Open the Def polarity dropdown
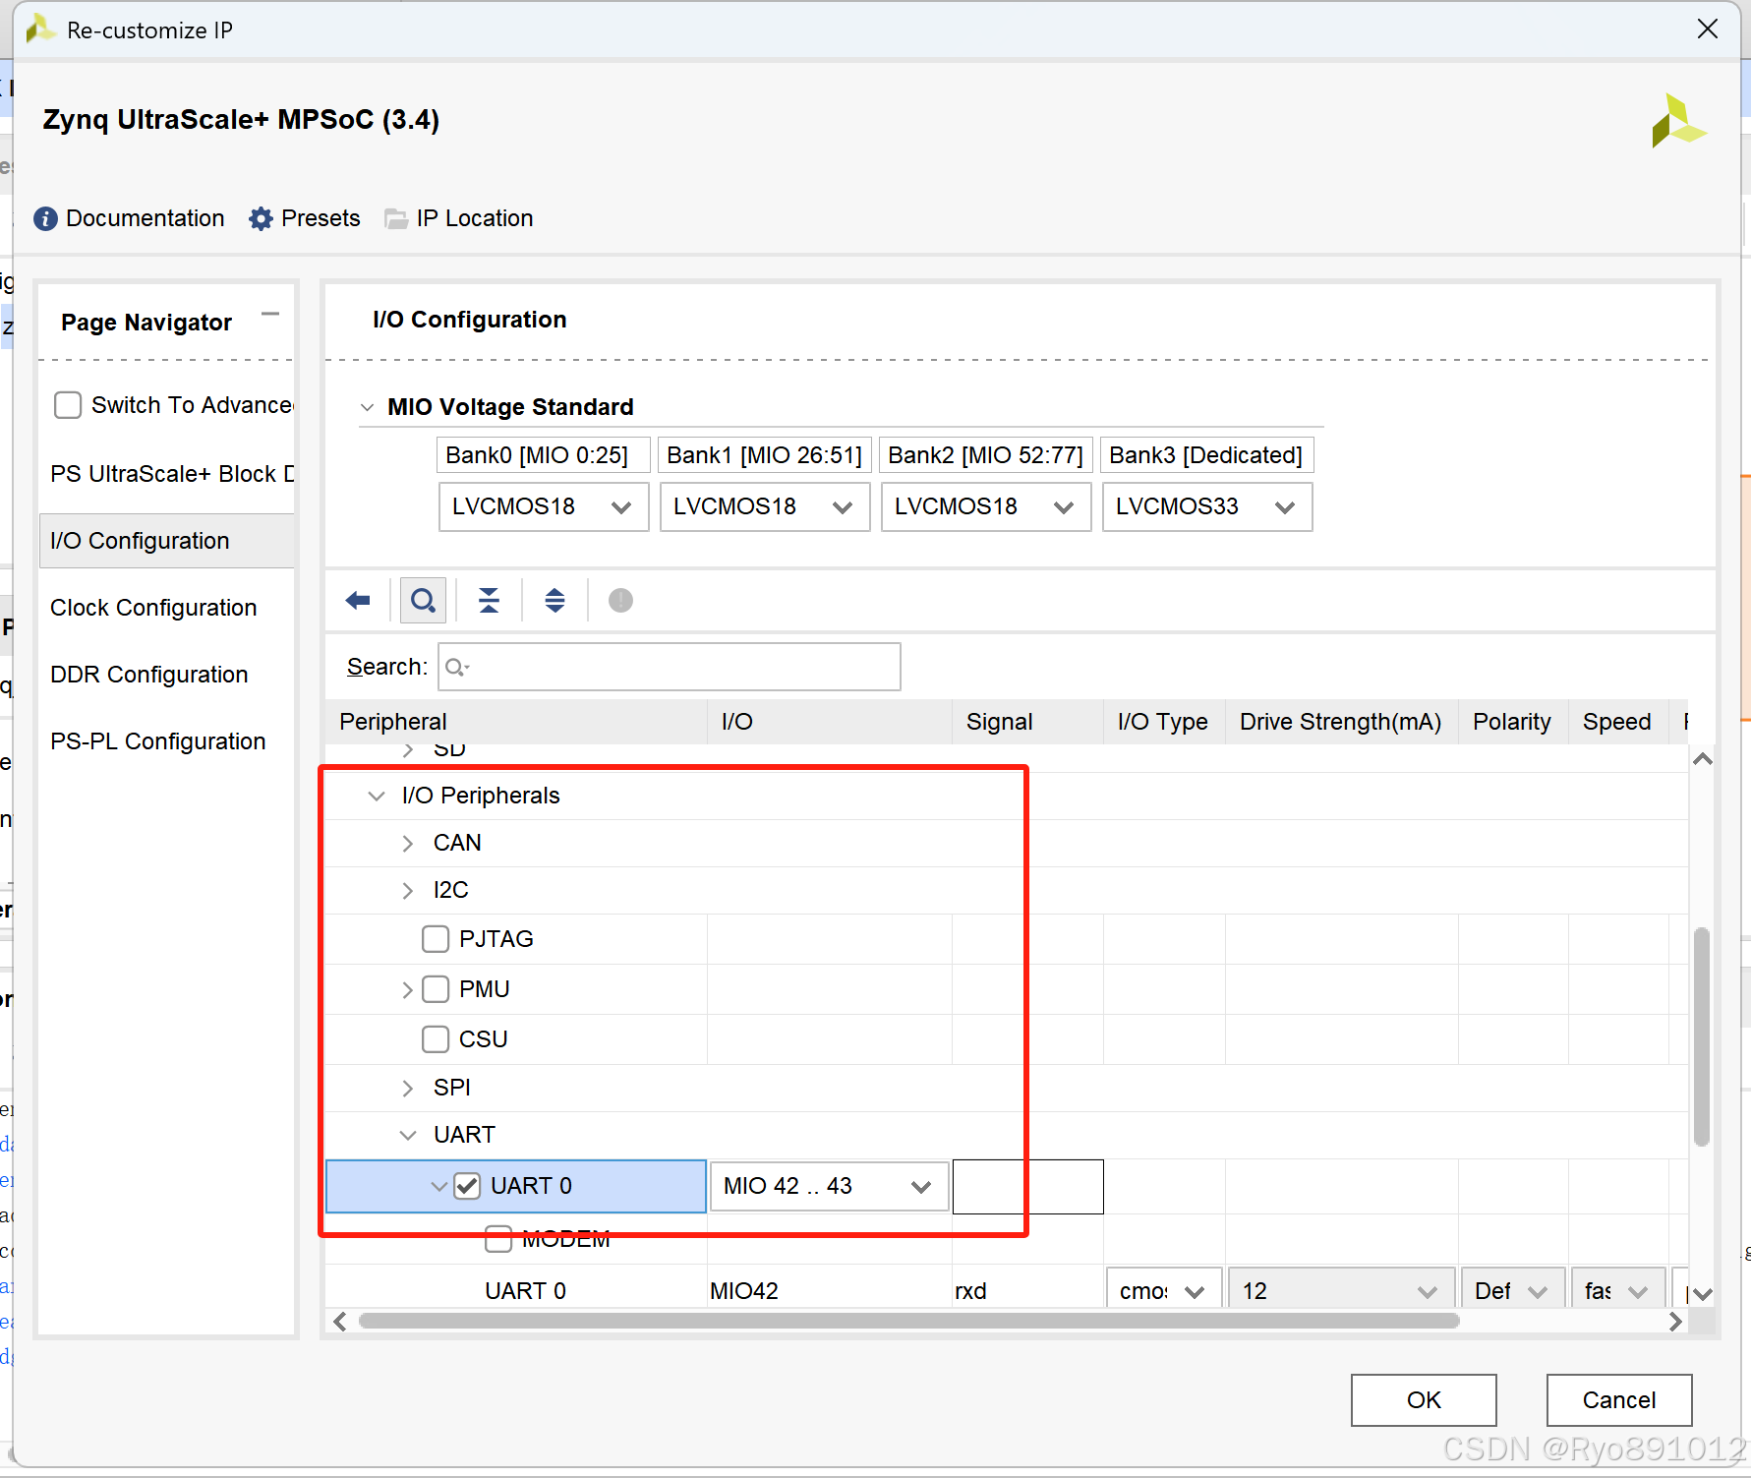Screen dimensions: 1751x1478 coord(1513,1290)
